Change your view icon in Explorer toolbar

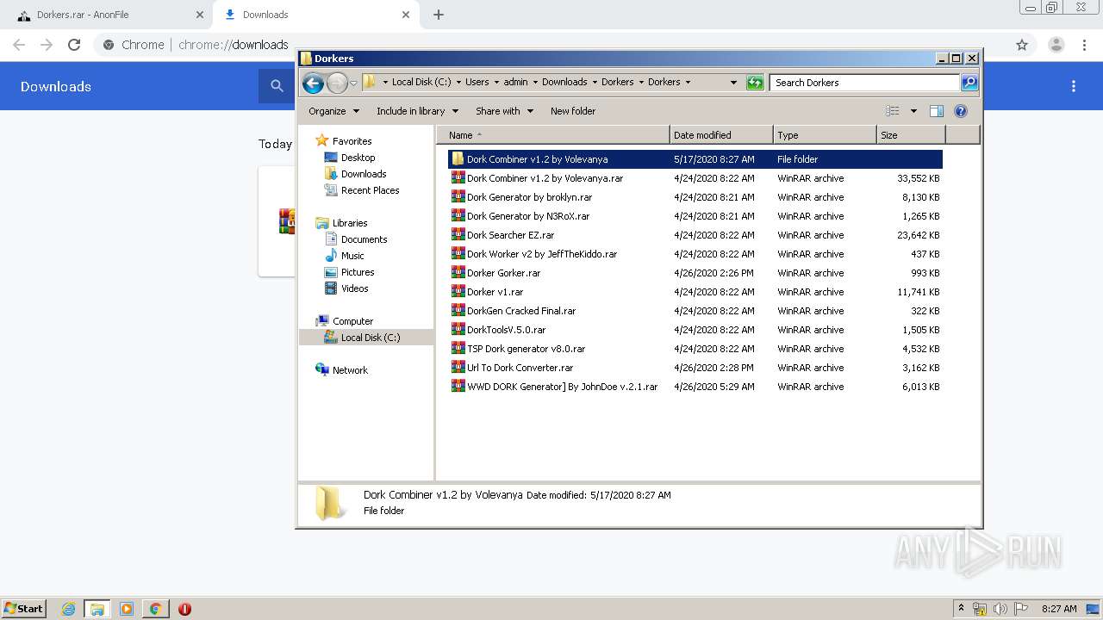tap(893, 111)
